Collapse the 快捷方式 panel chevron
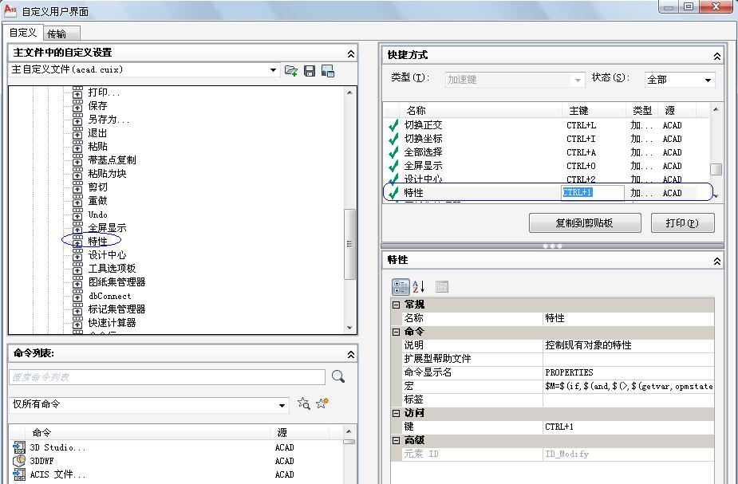The height and width of the screenshot is (484, 738). point(716,57)
